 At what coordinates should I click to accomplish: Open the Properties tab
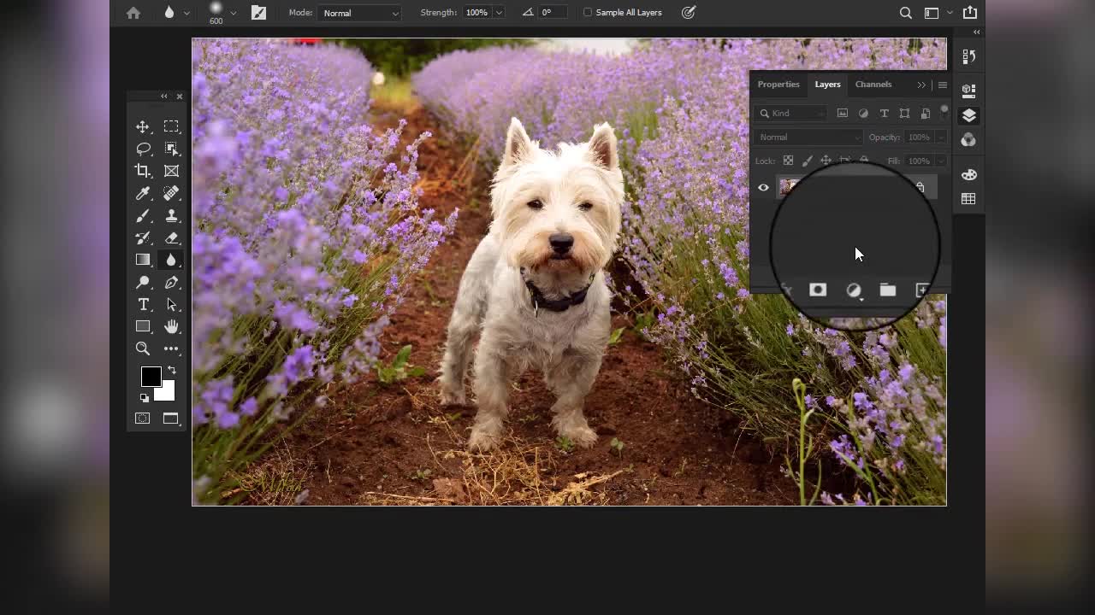coord(778,85)
